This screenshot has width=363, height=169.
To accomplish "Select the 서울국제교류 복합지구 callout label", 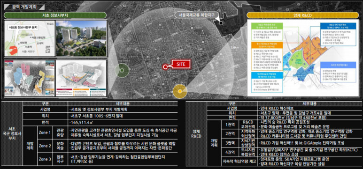I will [197, 15].
